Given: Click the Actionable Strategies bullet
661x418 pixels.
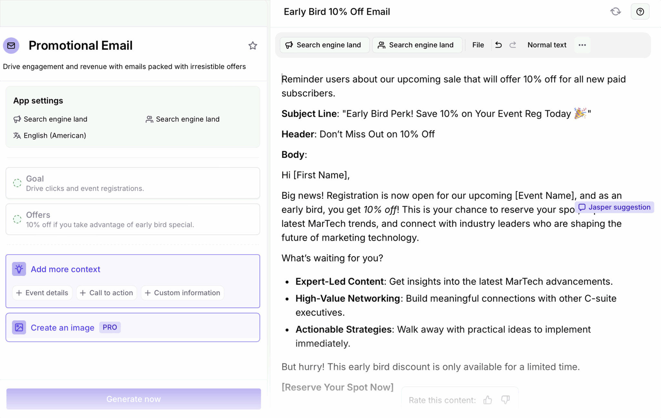Looking at the screenshot, I should pyautogui.click(x=443, y=336).
